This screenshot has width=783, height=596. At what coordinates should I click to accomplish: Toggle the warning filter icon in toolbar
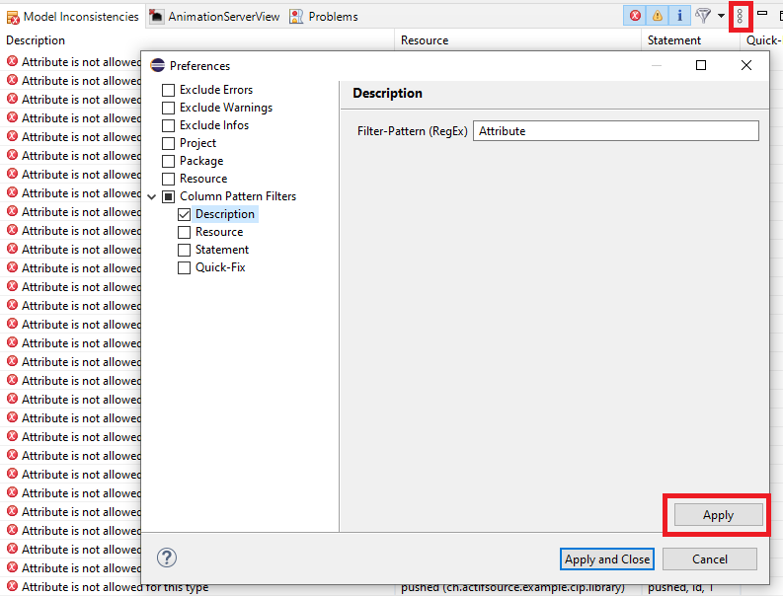coord(658,16)
